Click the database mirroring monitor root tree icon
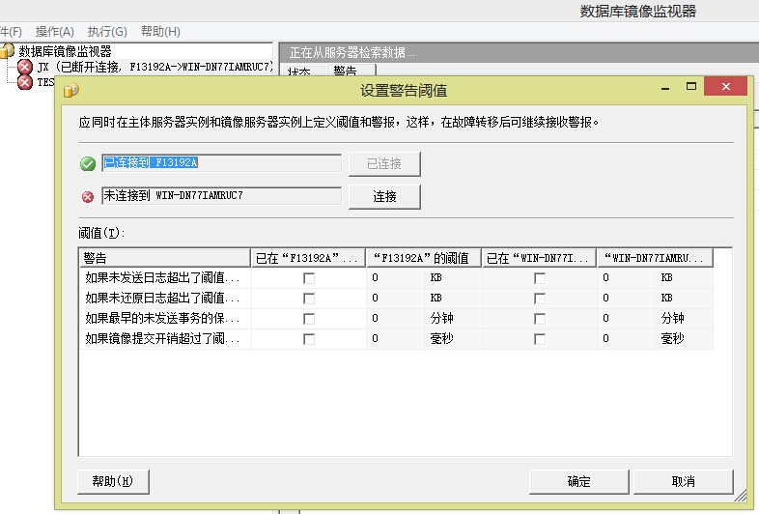The width and height of the screenshot is (759, 514). pos(8,51)
